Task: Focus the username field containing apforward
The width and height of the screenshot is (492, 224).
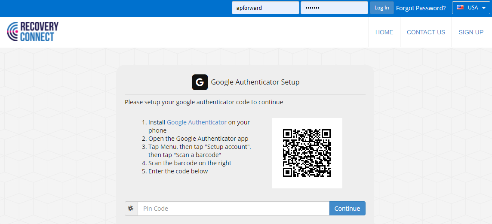Action: click(x=265, y=8)
